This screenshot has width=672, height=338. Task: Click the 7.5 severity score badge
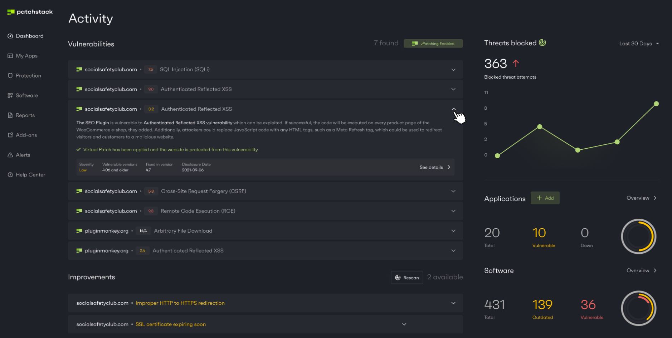(150, 69)
